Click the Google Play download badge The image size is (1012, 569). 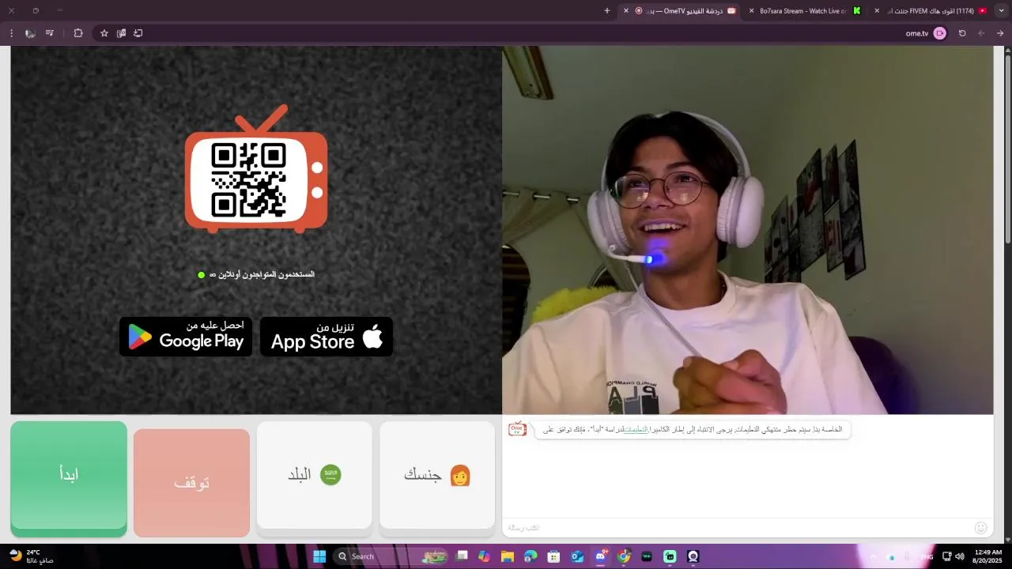coord(186,337)
